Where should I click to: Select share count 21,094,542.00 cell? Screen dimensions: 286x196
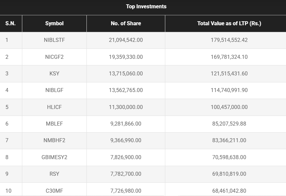click(x=126, y=40)
